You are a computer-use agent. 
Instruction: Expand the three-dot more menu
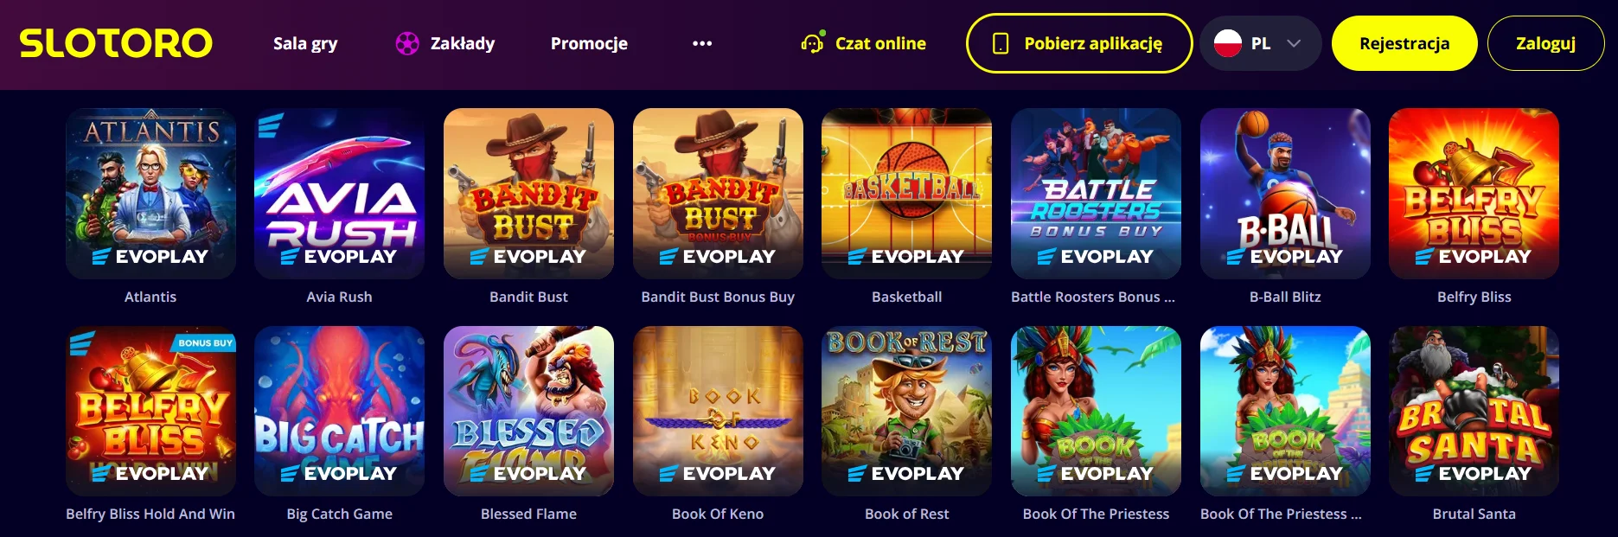(701, 42)
